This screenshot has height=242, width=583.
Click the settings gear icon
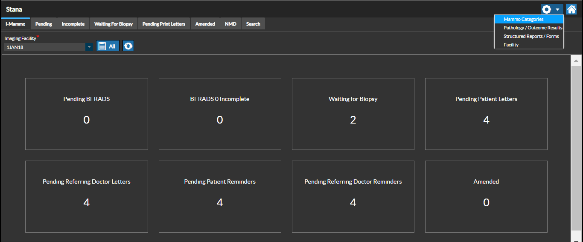[x=547, y=9]
